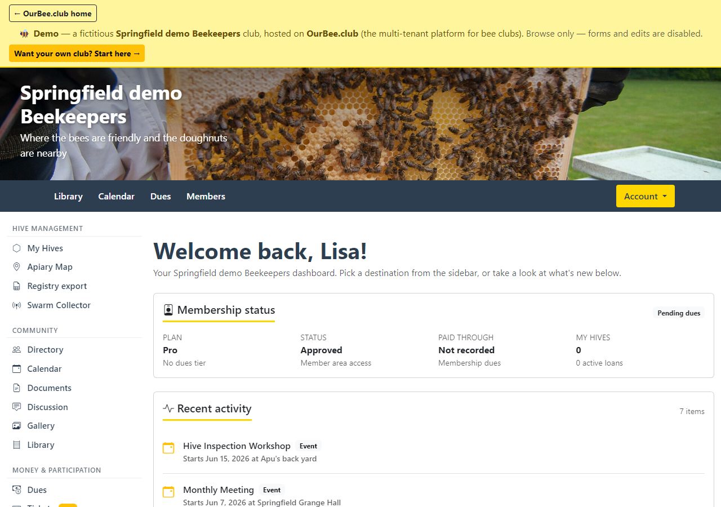Screen dimensions: 721x507
Task: Click the sidebar Dues money icon
Action: click(x=16, y=490)
